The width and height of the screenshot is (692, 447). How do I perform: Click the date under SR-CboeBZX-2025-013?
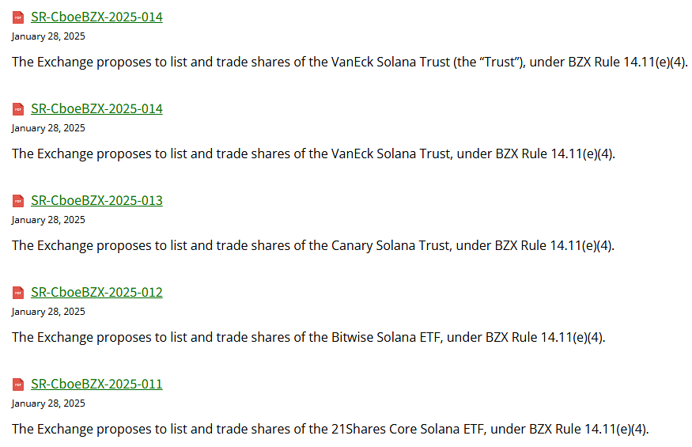[x=48, y=220]
